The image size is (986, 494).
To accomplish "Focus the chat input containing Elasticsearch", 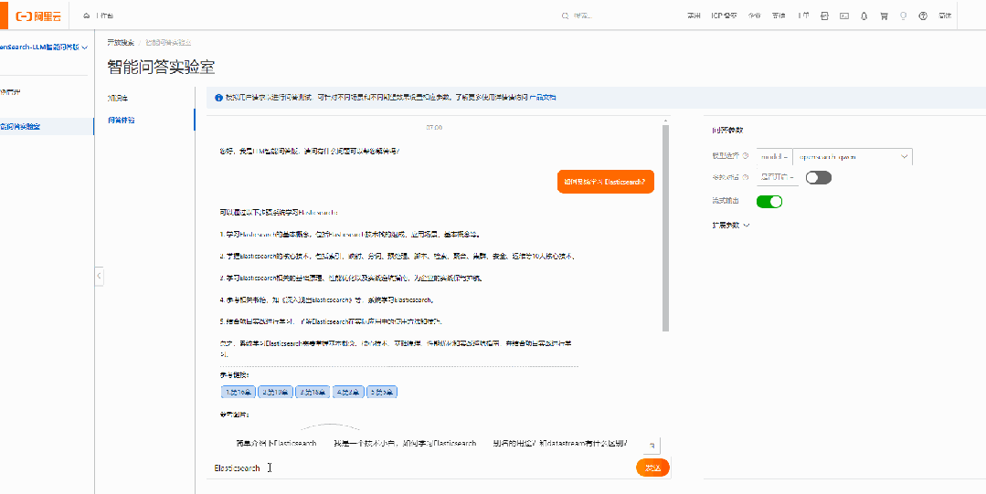I will [421, 468].
